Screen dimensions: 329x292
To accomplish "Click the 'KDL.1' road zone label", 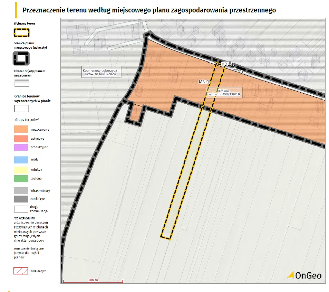I will click(x=228, y=64).
